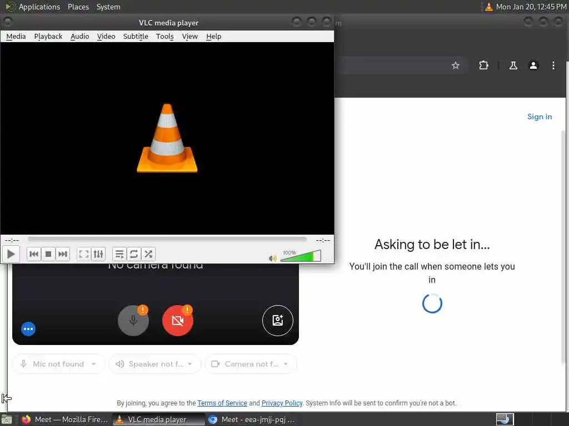Toggle the camera in Meet
The height and width of the screenshot is (426, 569).
[x=177, y=321]
